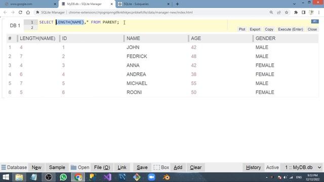Select the JOHN name cell
The height and width of the screenshot is (182, 324).
tap(133, 47)
